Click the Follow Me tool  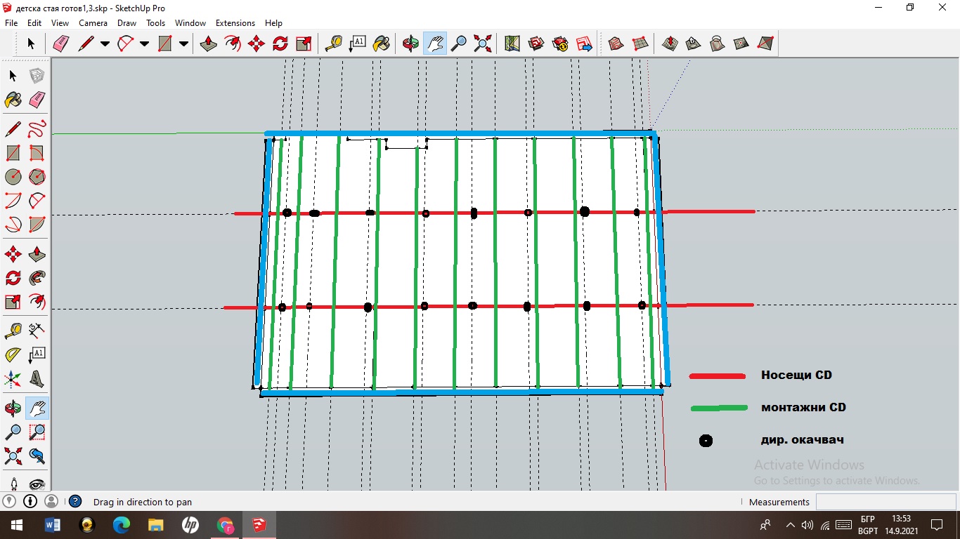(x=37, y=278)
